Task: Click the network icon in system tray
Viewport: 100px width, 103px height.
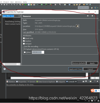Action: click(89, 101)
